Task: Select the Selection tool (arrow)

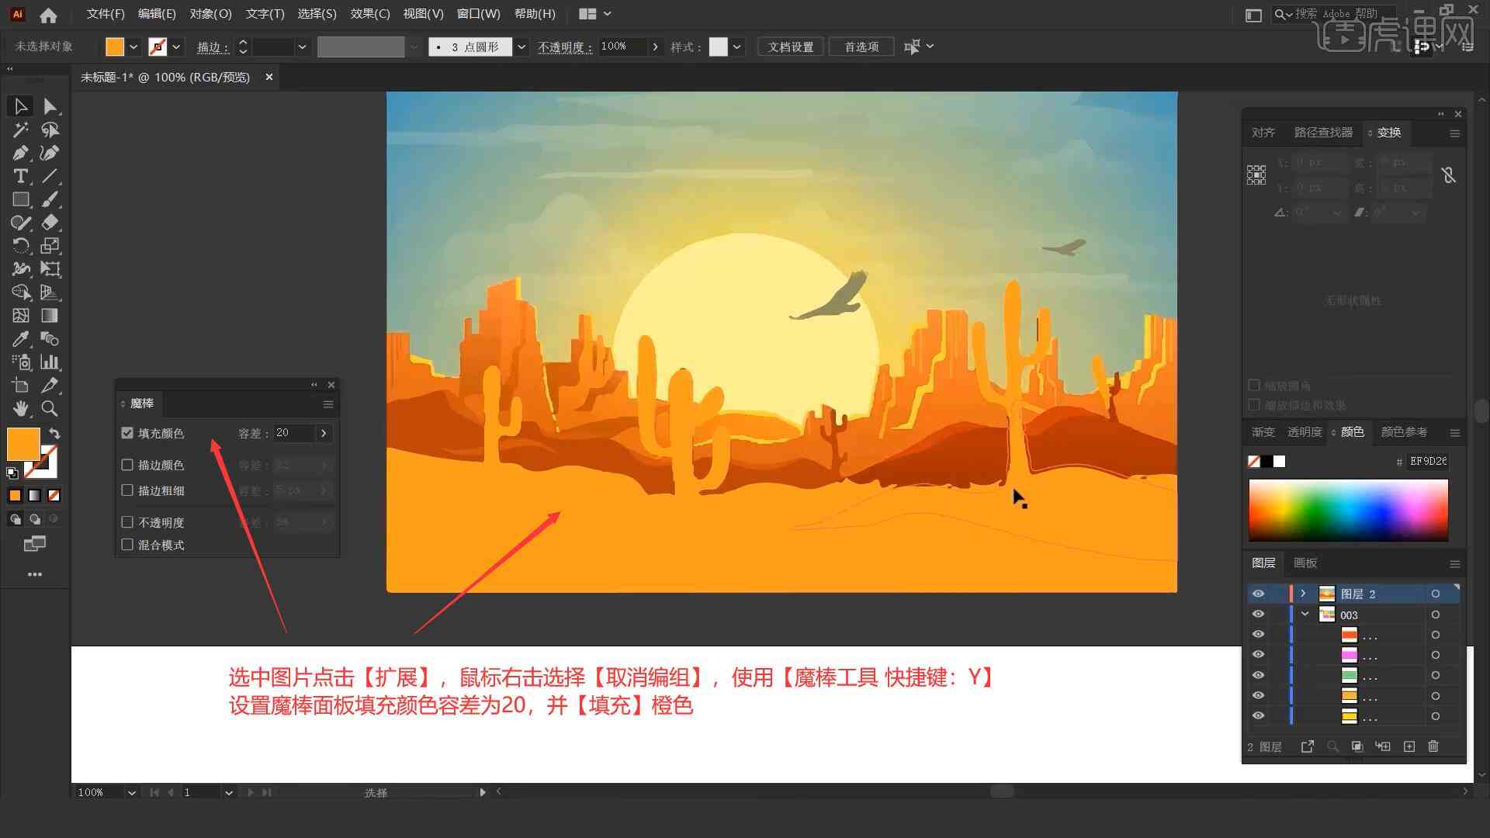Action: coord(17,106)
